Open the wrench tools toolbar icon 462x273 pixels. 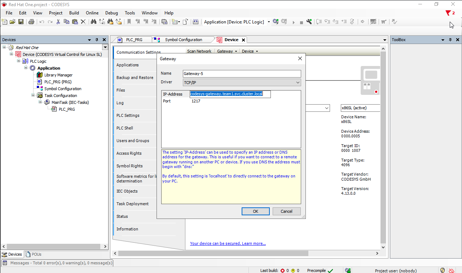click(309, 22)
